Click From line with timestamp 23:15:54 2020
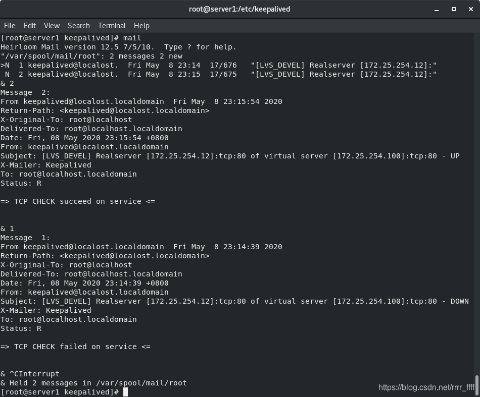The image size is (480, 397). click(x=141, y=101)
